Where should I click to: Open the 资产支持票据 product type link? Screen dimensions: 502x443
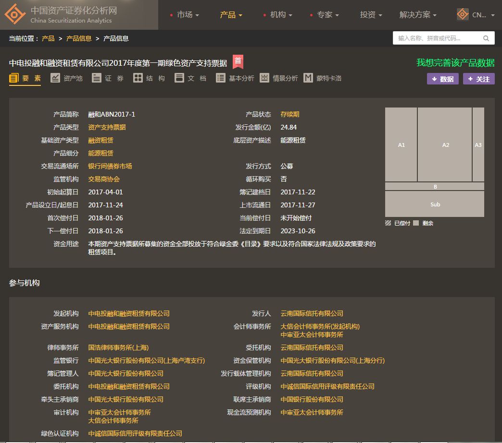pos(107,127)
